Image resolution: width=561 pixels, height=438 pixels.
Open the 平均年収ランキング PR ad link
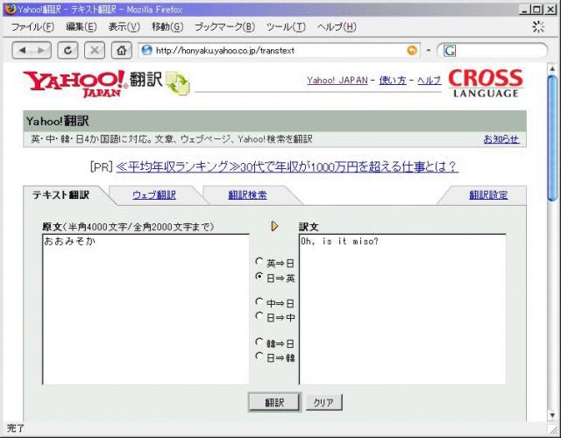click(287, 167)
